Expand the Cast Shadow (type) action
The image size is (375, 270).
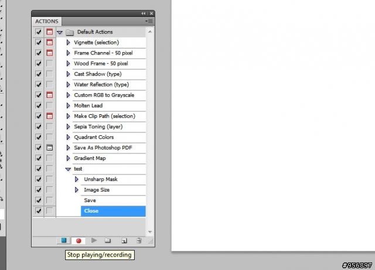tap(68, 74)
